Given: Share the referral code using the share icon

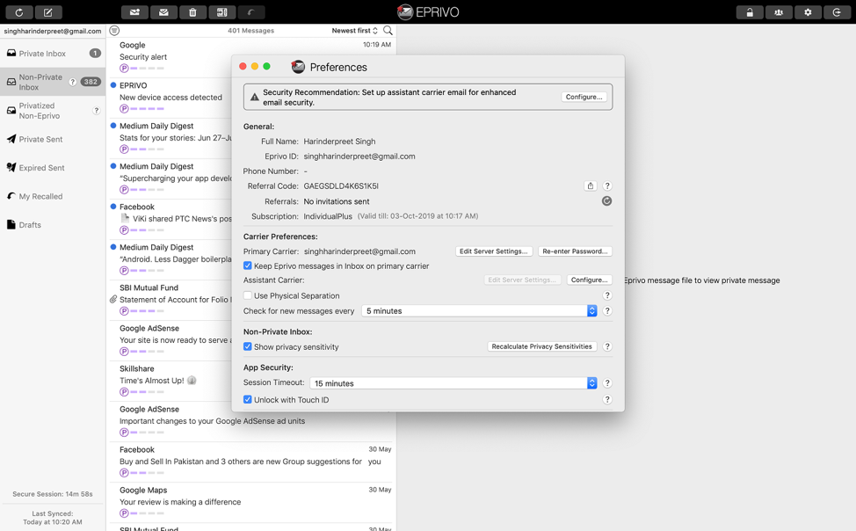Looking at the screenshot, I should (x=591, y=186).
